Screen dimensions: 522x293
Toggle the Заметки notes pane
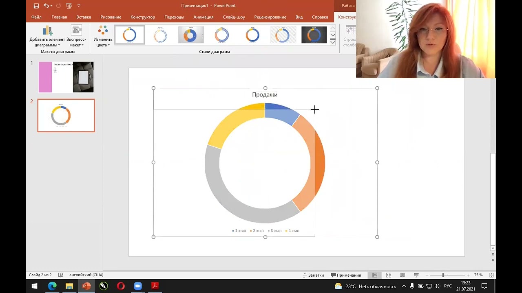[313, 275]
